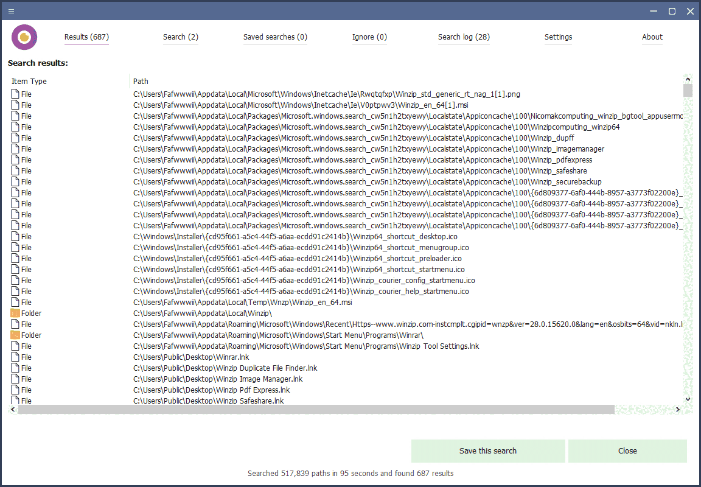Open the Saved searches (0) tab
Viewport: 701px width, 487px height.
point(275,37)
